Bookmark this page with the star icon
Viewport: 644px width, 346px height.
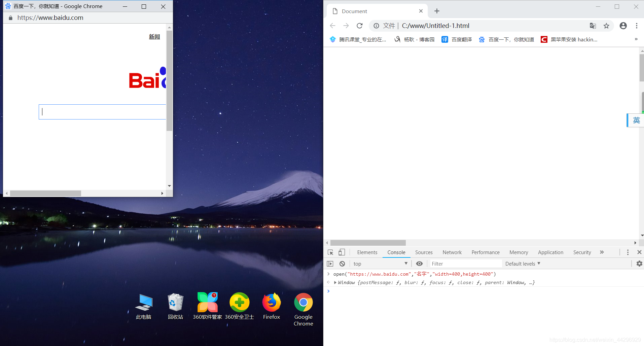(x=606, y=26)
